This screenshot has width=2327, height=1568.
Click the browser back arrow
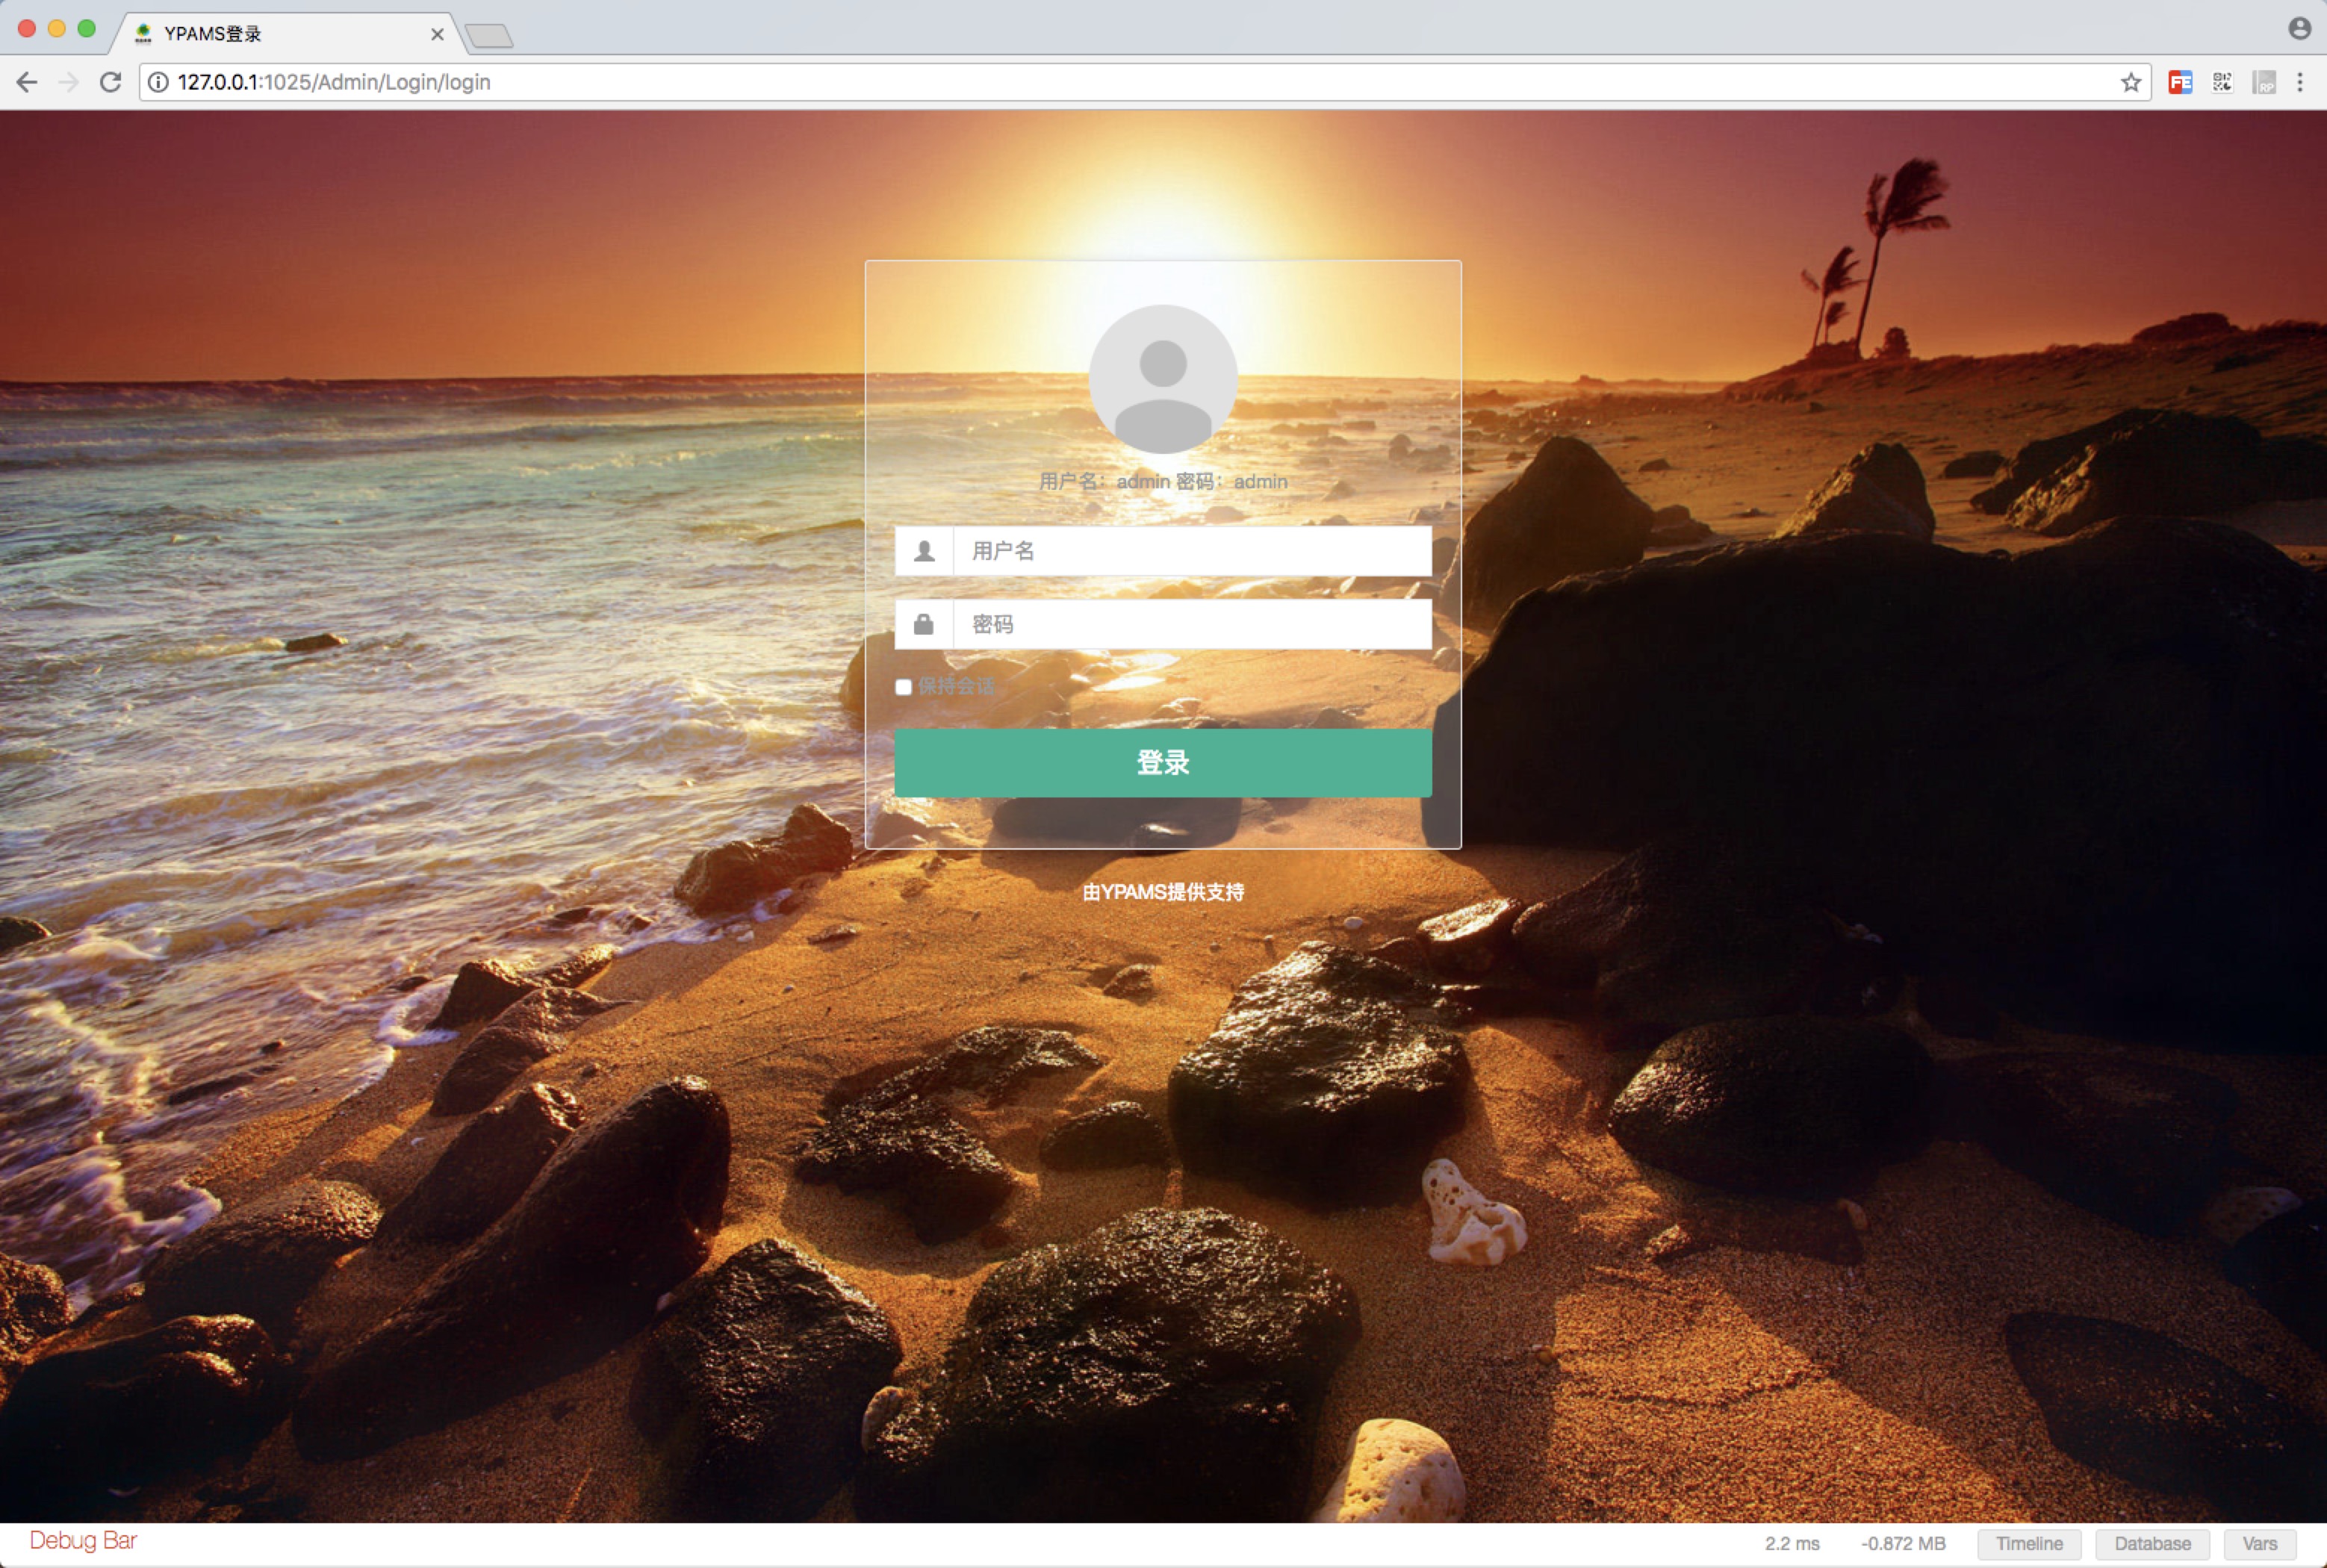click(27, 82)
